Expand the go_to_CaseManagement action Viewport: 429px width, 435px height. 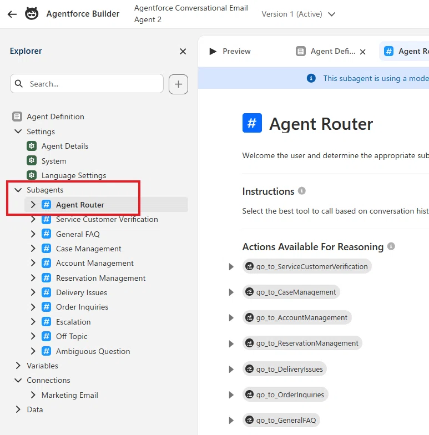pos(231,292)
